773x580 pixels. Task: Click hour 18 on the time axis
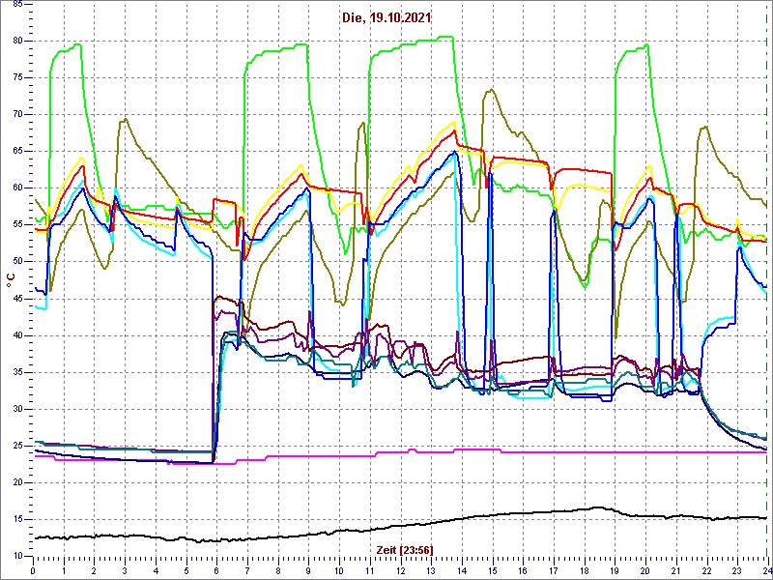click(x=584, y=571)
